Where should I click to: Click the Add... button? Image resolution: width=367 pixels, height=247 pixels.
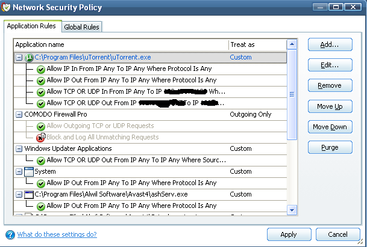[330, 44]
